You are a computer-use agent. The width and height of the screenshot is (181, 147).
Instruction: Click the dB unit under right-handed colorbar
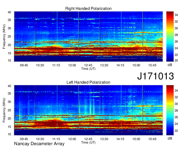(170, 65)
